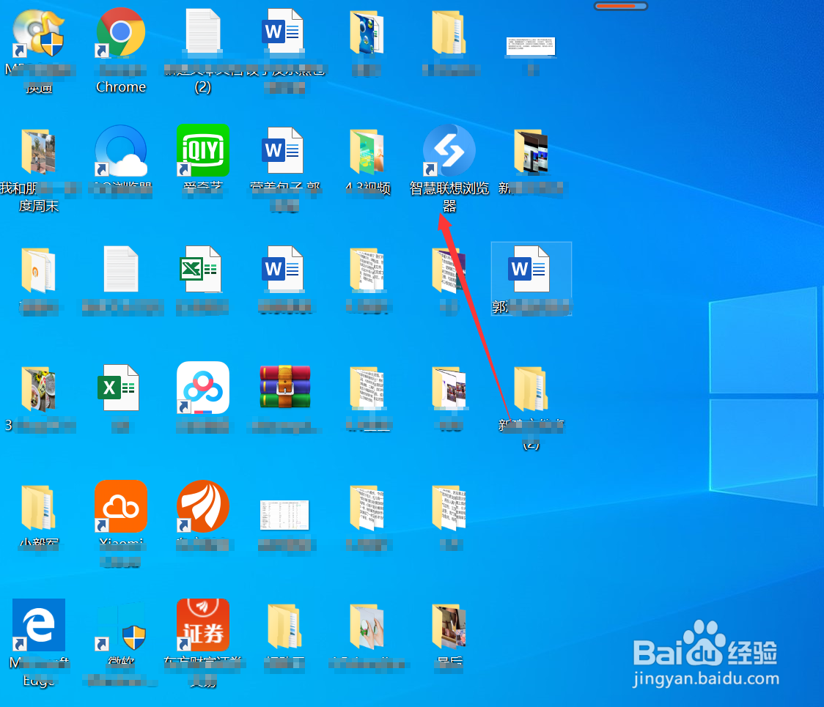Click the Chrome label text

[121, 86]
